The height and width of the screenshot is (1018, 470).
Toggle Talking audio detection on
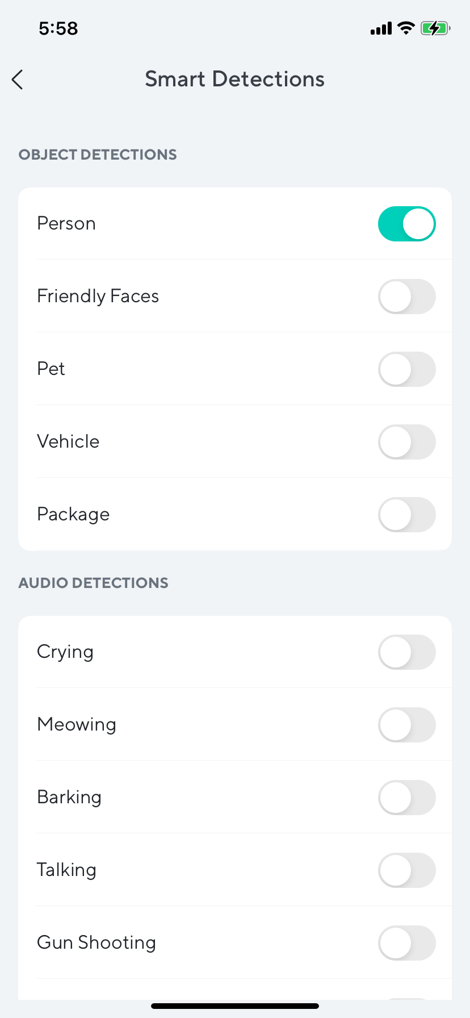coord(406,870)
